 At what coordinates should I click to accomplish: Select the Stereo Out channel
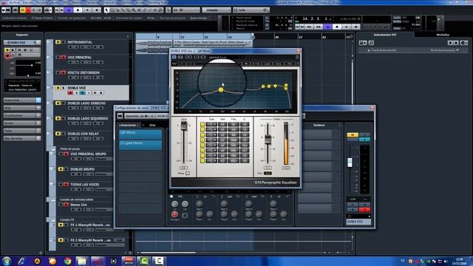pos(78,205)
